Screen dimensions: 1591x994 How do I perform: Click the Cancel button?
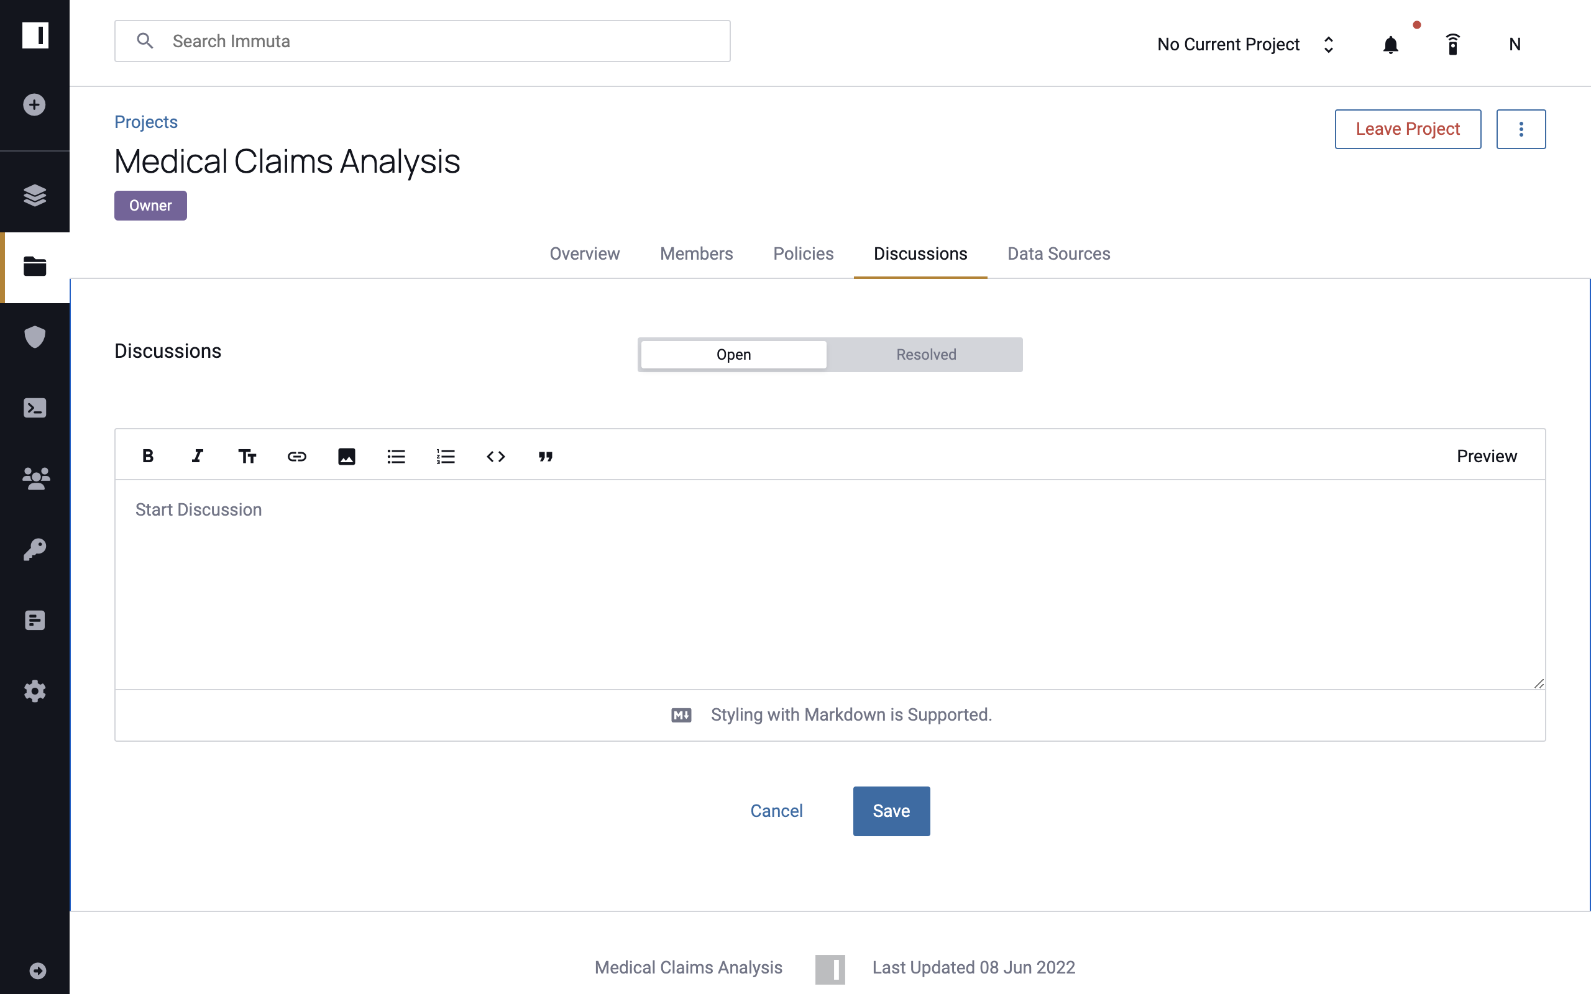point(777,811)
